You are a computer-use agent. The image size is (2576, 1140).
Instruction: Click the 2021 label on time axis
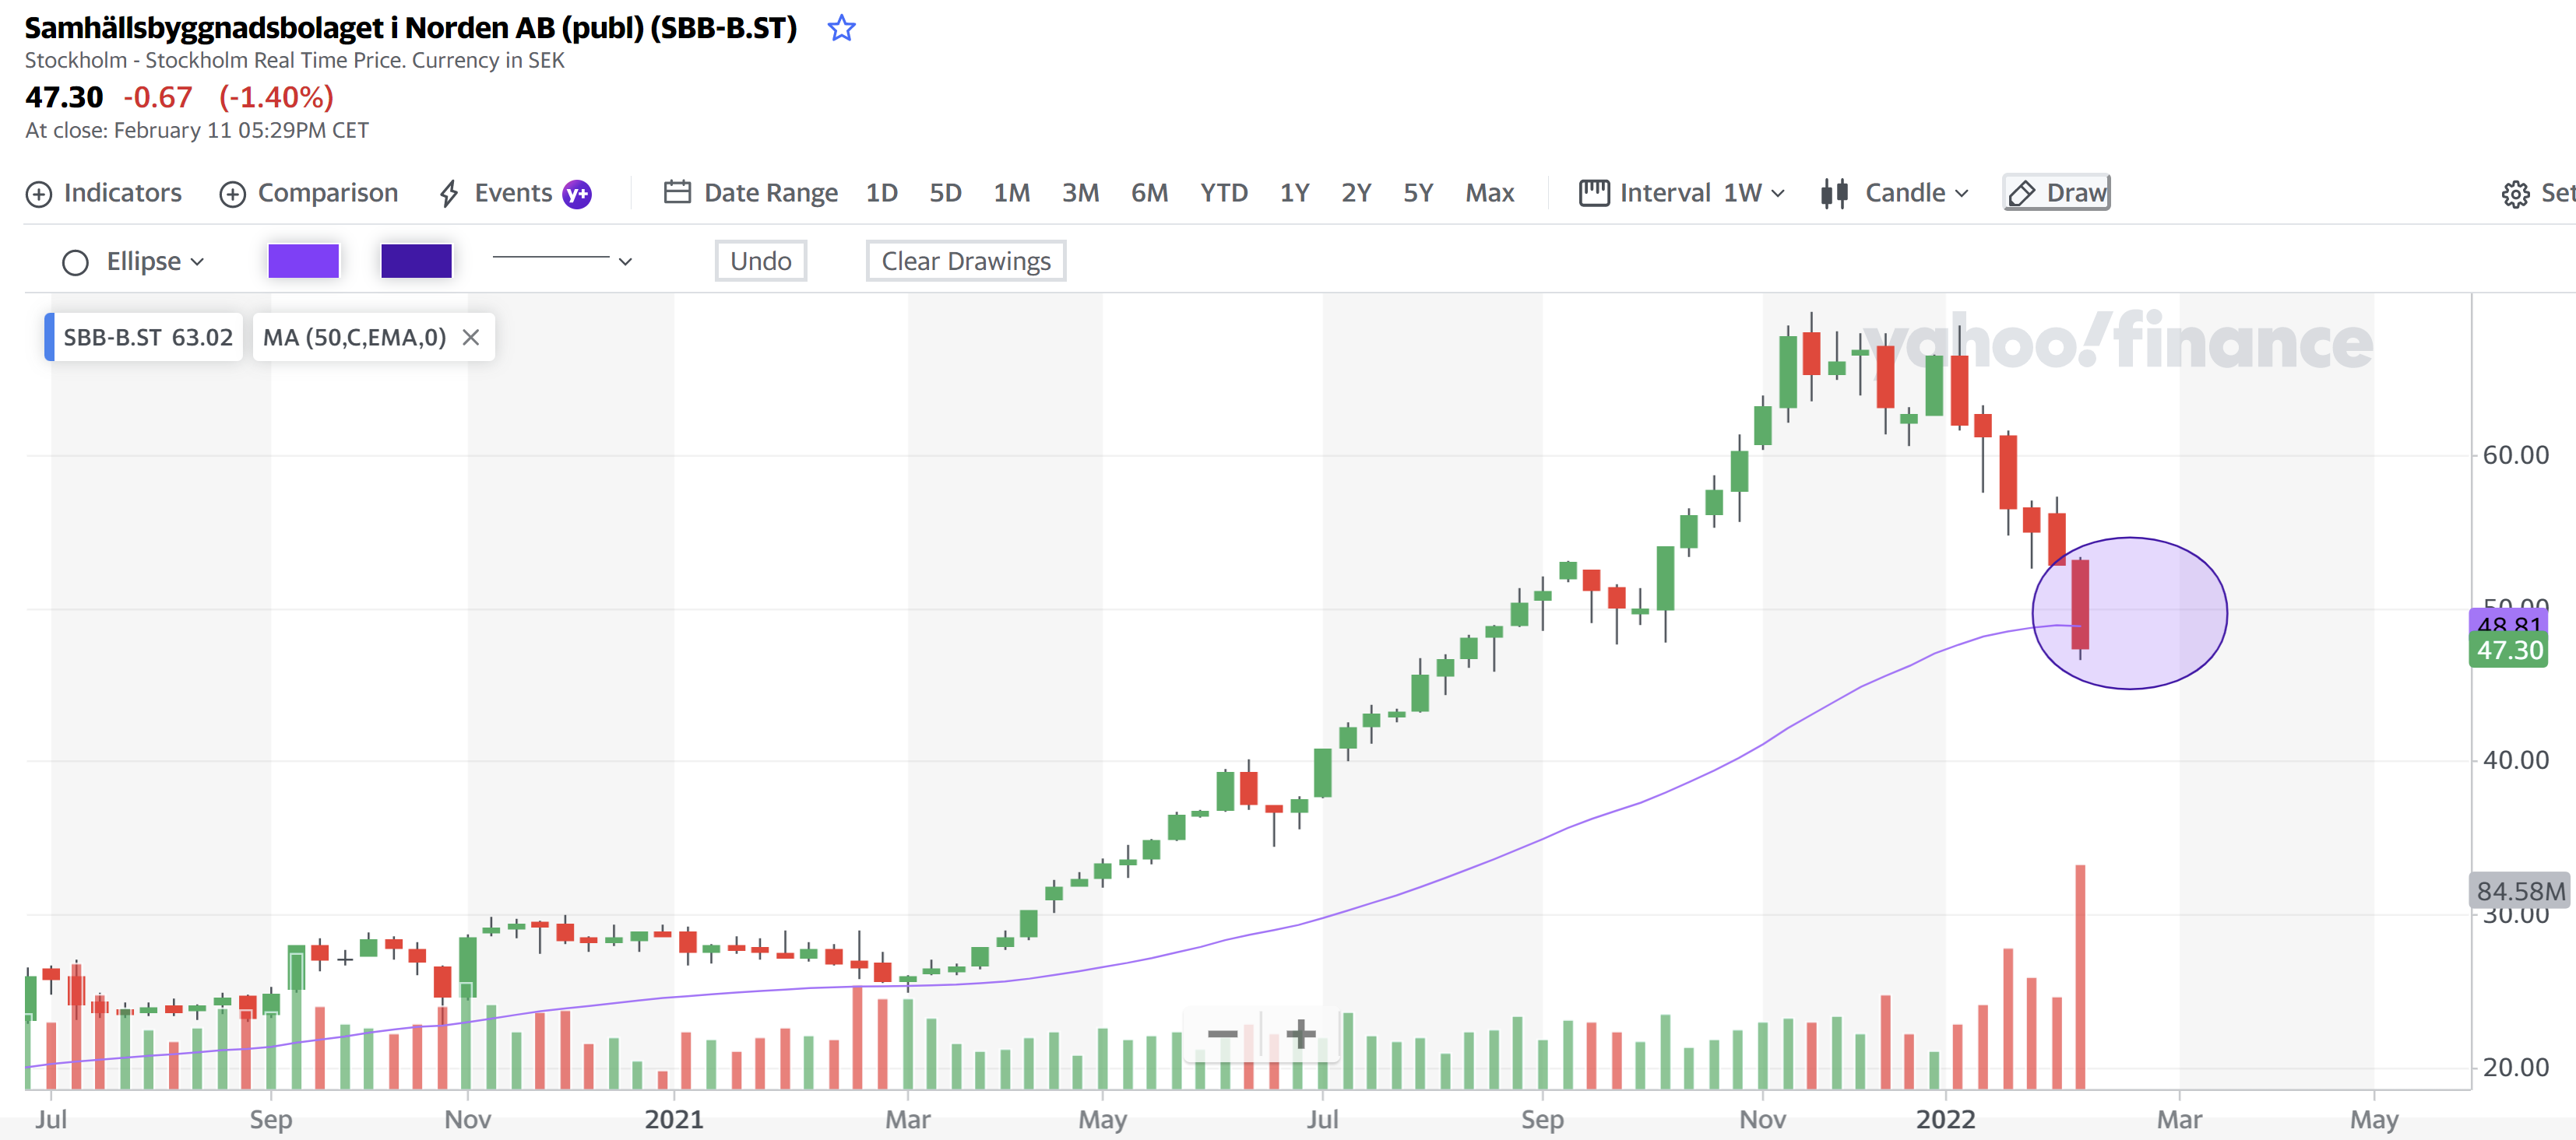coord(674,1120)
